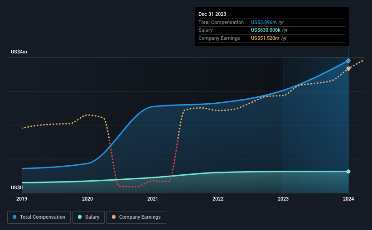Click the 2022 x-axis label
Viewport: 372px width, 230px height.
pyautogui.click(x=218, y=199)
